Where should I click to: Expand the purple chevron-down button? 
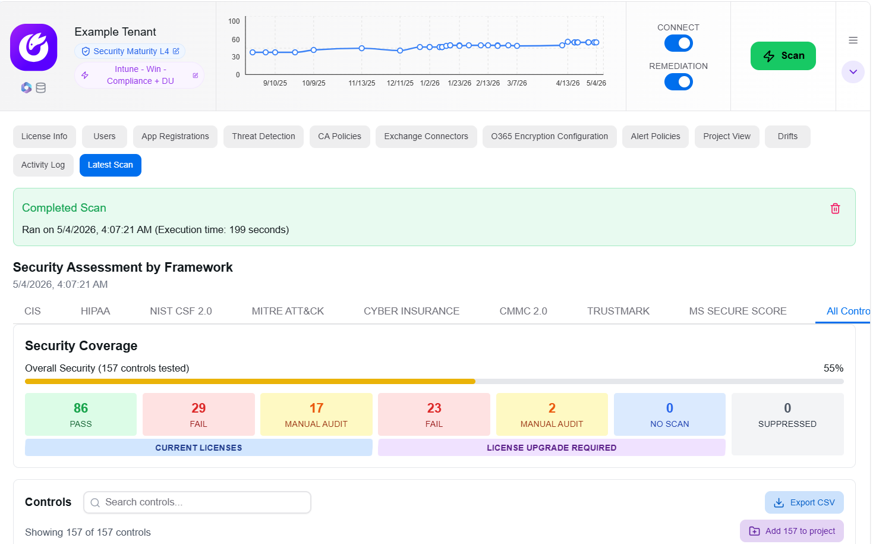(x=853, y=72)
